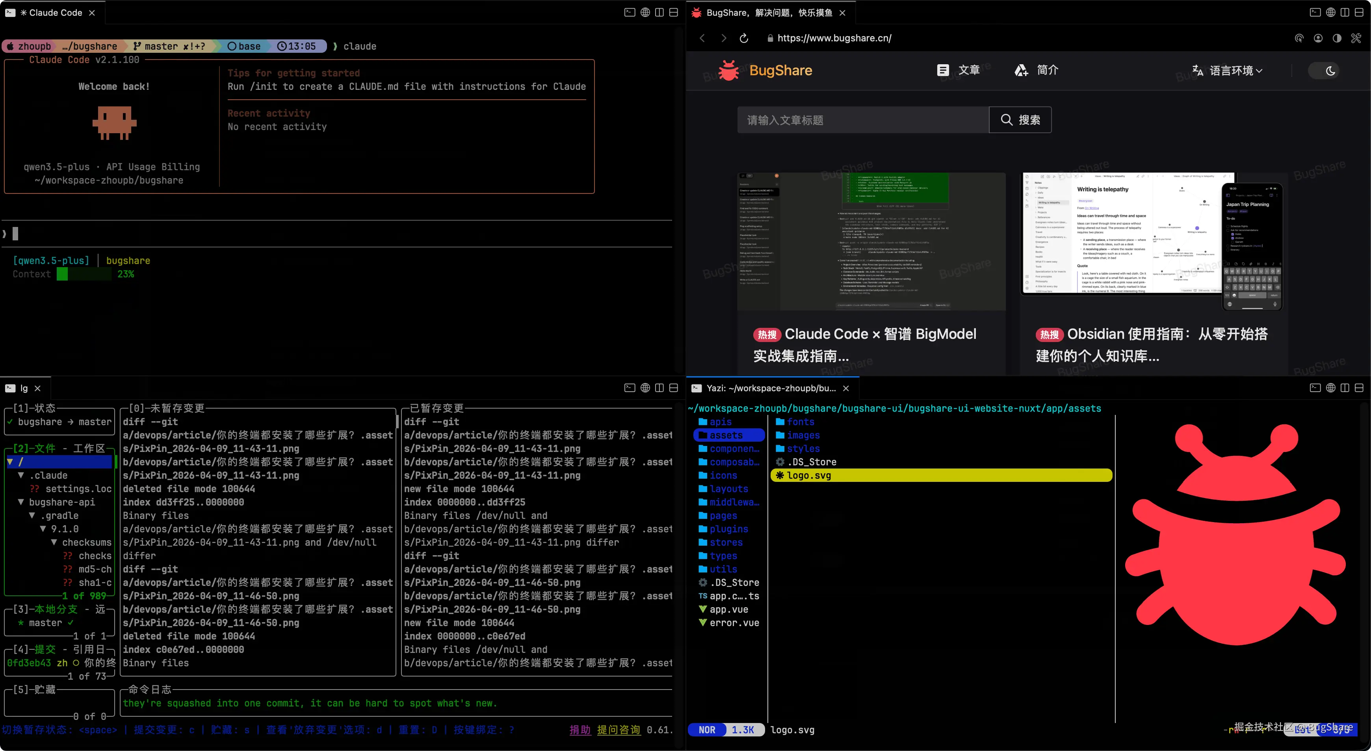Screen dimensions: 1371x751
Task: Click the 搜索 search button
Action: [1020, 120]
